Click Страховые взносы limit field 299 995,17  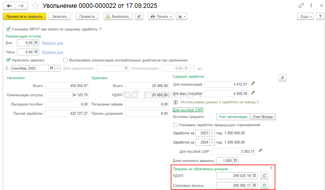pyautogui.click(x=234, y=185)
